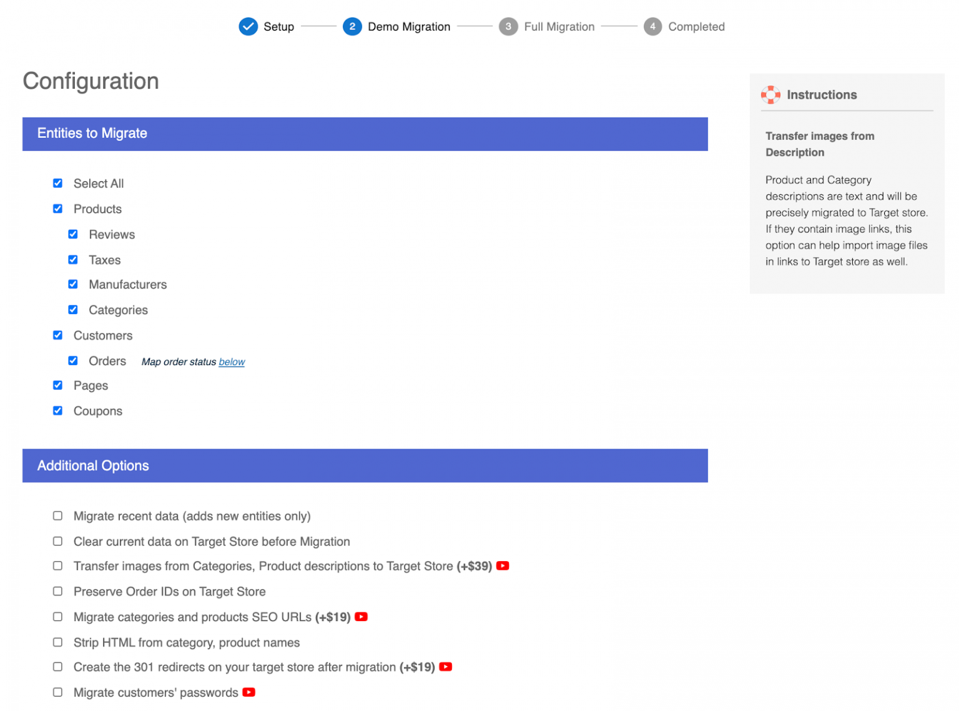Click the lifebuoy Instructions icon
Viewport: 959px width, 711px height.
[770, 94]
